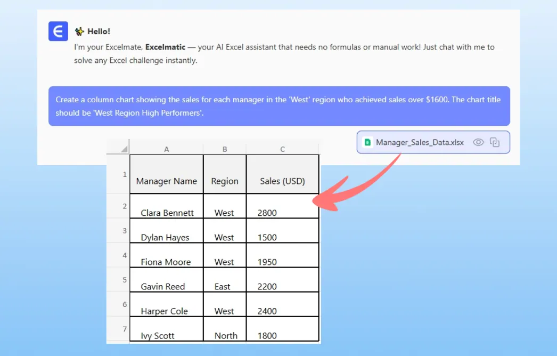Click the column chart prompt message bubble

click(x=279, y=106)
